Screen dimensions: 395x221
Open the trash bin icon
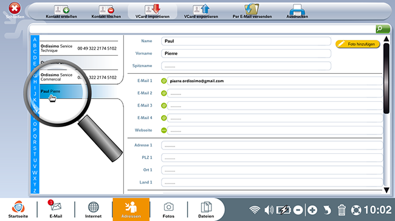pyautogui.click(x=342, y=210)
